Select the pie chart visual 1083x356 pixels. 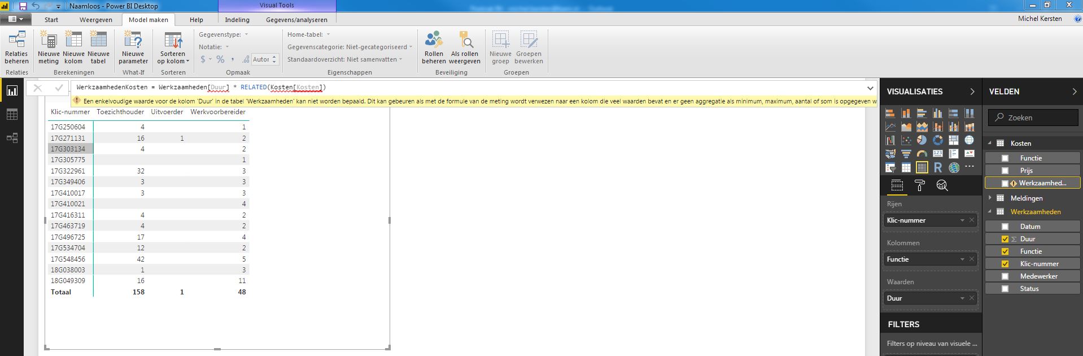[x=922, y=140]
